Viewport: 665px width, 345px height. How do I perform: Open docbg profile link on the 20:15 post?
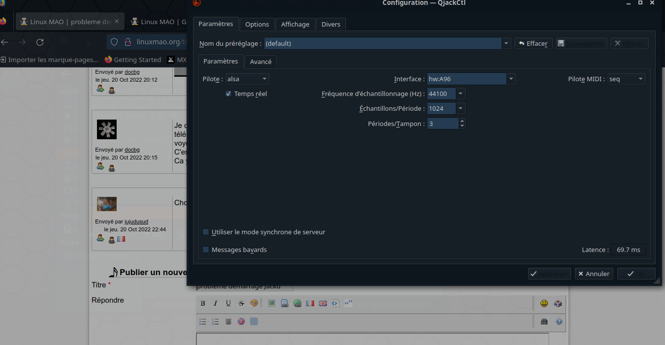coord(132,150)
